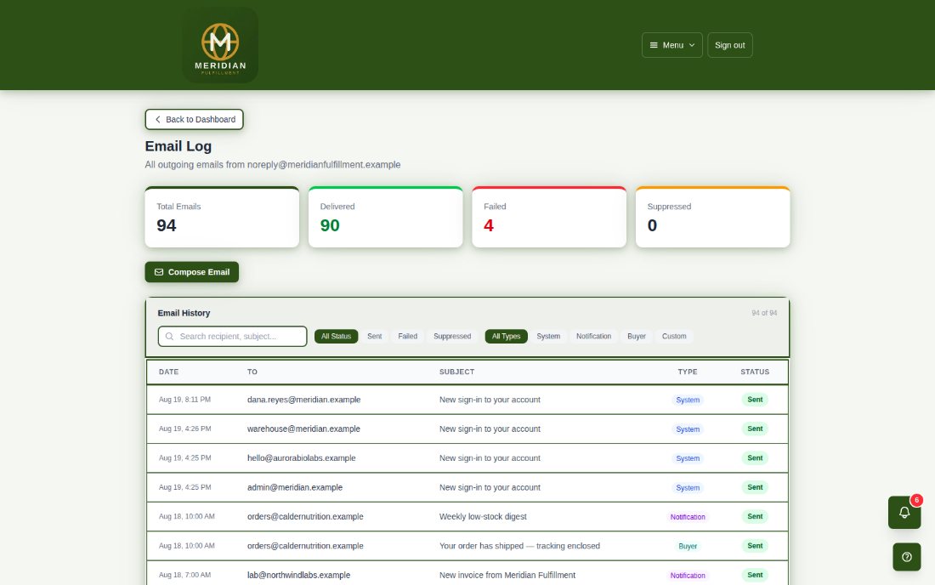Click the Aug 19, 8:11 PM date

184,400
